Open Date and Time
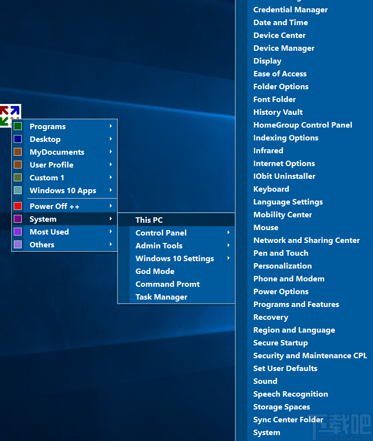The width and height of the screenshot is (373, 441). click(x=280, y=23)
